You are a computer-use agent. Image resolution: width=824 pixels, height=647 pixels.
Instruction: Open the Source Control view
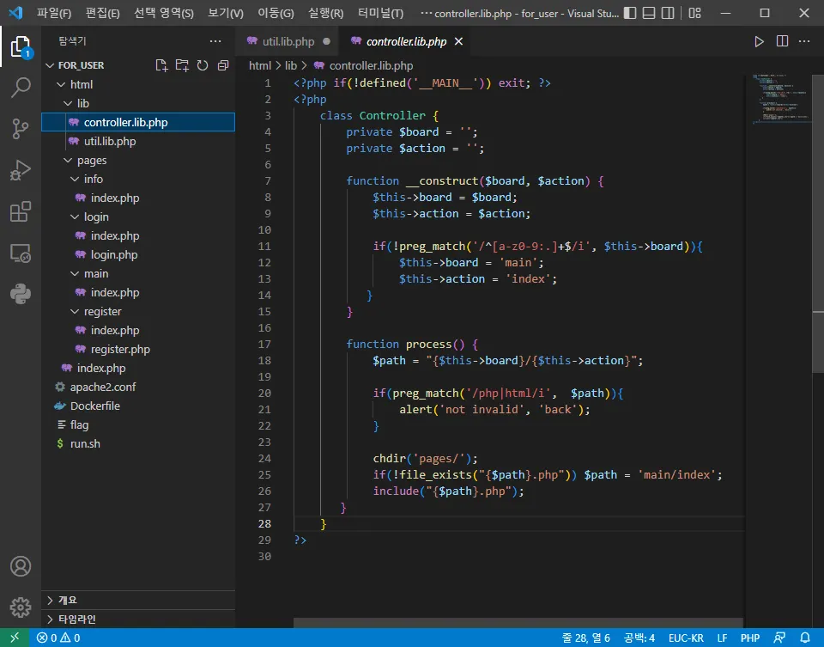click(x=21, y=129)
